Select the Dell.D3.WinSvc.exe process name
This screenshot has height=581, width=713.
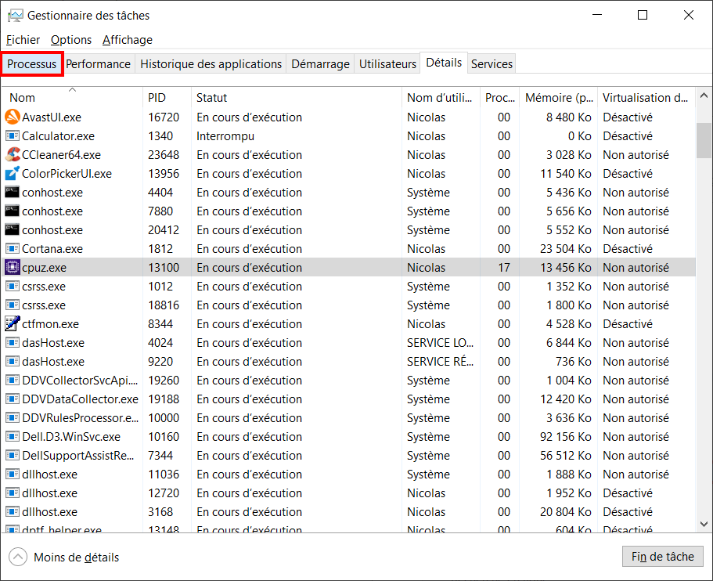click(x=71, y=437)
